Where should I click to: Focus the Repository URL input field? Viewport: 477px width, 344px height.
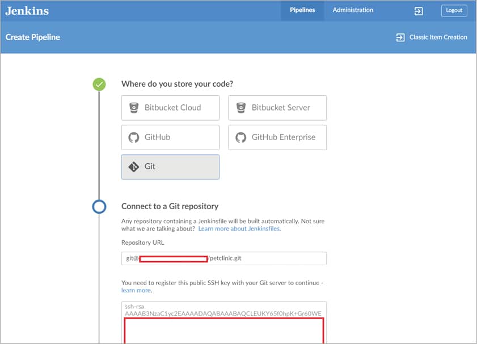pyautogui.click(x=224, y=258)
